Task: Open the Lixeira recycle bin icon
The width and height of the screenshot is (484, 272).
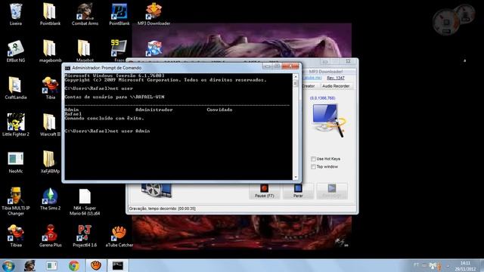Action: (x=15, y=14)
